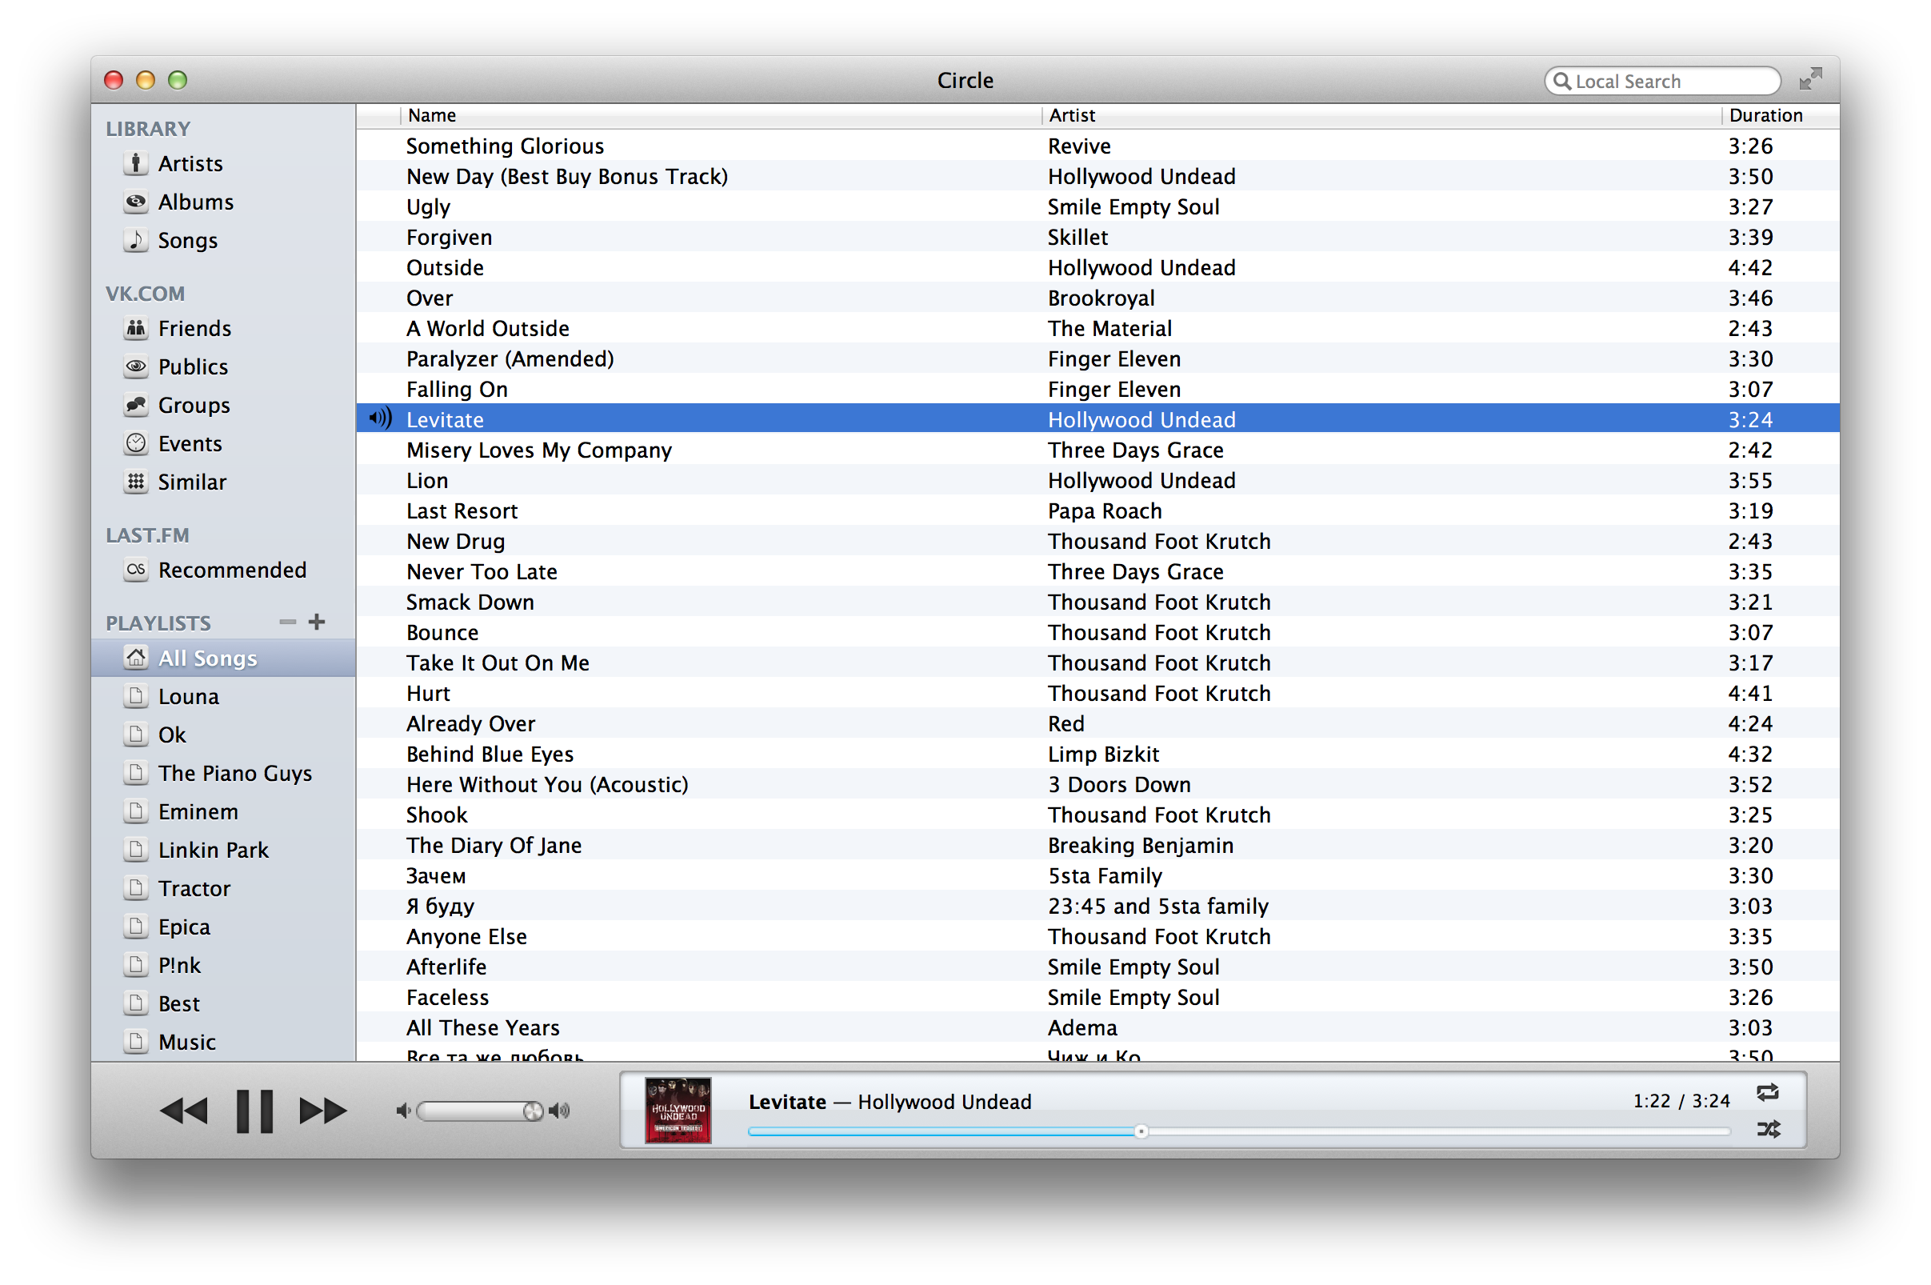Pause the currently playing song

(x=255, y=1111)
